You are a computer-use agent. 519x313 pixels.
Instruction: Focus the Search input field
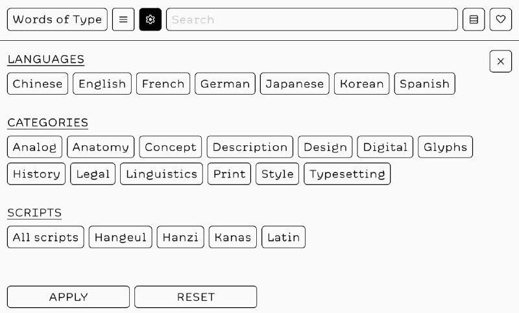312,19
